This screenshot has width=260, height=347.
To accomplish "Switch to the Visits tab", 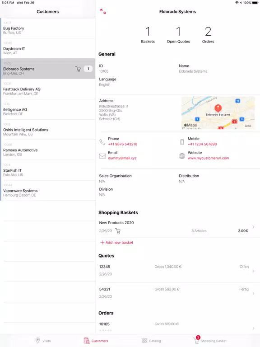I will pyautogui.click(x=43, y=341).
